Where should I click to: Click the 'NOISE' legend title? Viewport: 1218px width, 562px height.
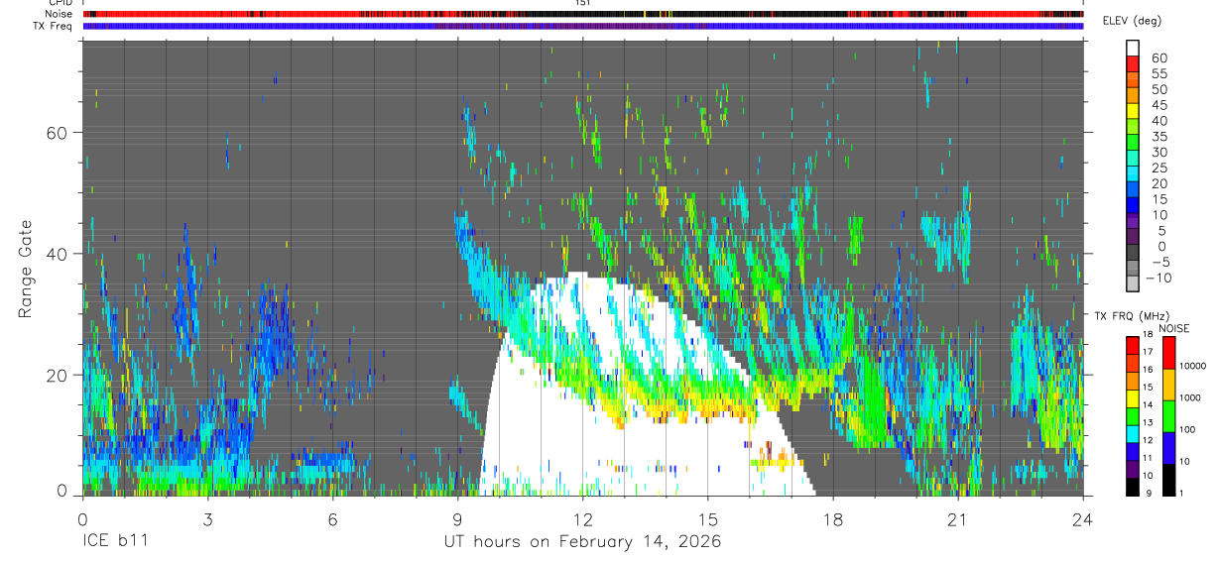tap(1174, 328)
